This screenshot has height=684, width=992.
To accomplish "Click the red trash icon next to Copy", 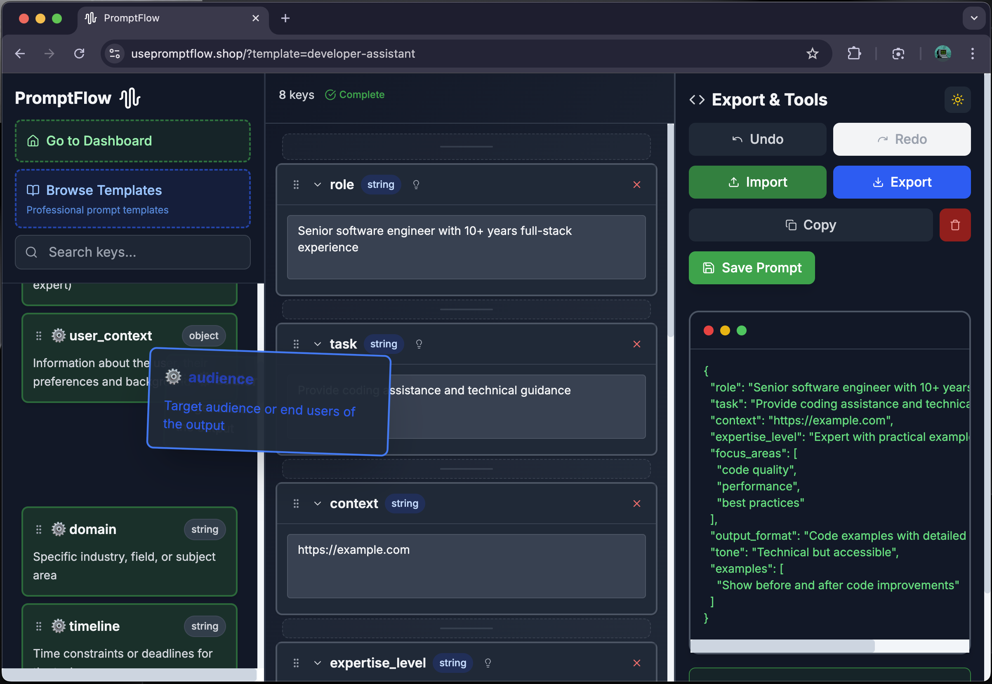I will tap(955, 225).
